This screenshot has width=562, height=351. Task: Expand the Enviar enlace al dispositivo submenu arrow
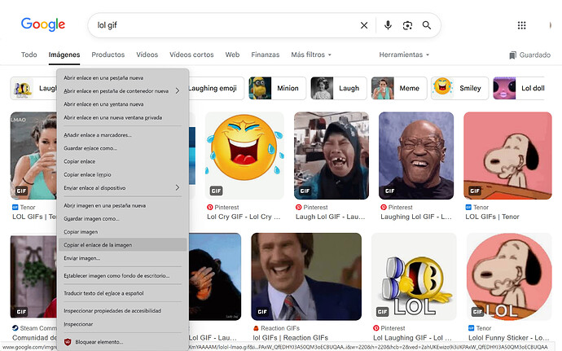point(178,187)
